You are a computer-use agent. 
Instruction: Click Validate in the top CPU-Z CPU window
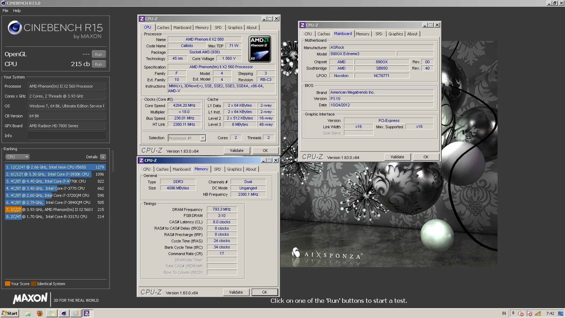237,151
